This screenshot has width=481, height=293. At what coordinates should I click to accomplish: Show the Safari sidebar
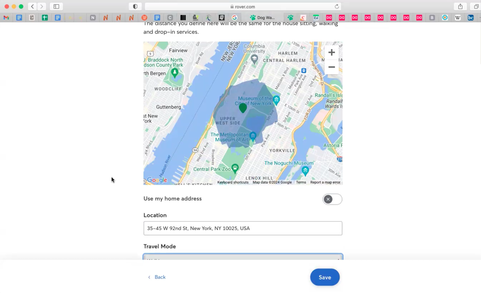coord(56,7)
